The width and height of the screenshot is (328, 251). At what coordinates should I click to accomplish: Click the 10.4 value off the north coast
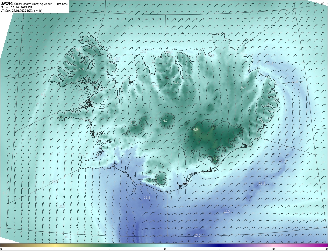169,52
